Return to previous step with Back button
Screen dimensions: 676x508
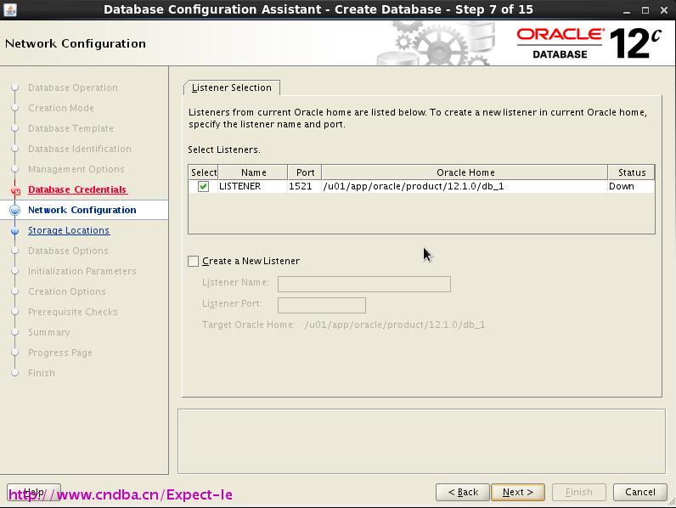[x=463, y=492]
